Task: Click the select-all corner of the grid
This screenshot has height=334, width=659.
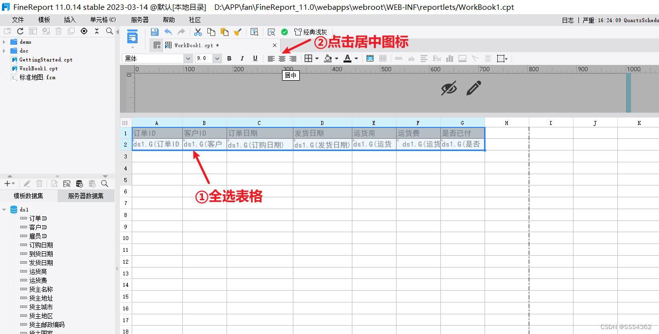Action: click(x=125, y=123)
